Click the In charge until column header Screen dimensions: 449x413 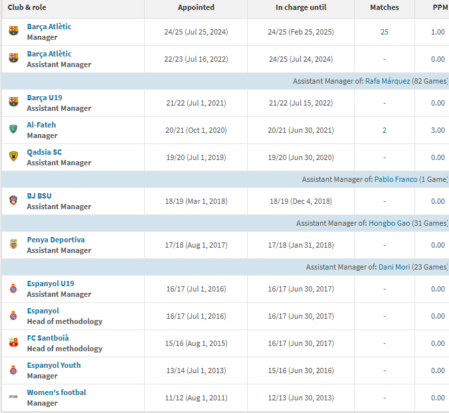click(301, 7)
